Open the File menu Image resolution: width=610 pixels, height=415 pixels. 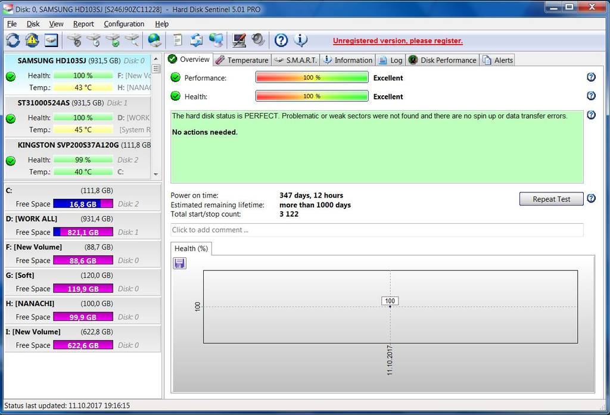(x=12, y=24)
